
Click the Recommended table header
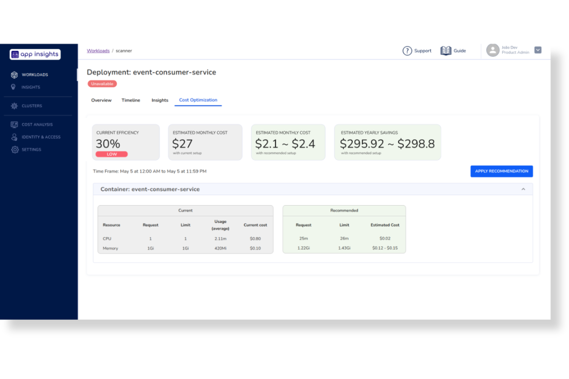[344, 210]
